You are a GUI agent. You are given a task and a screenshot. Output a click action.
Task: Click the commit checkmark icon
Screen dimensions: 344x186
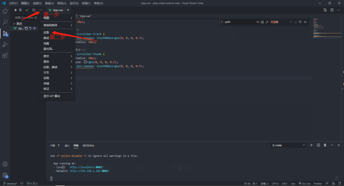[27, 10]
